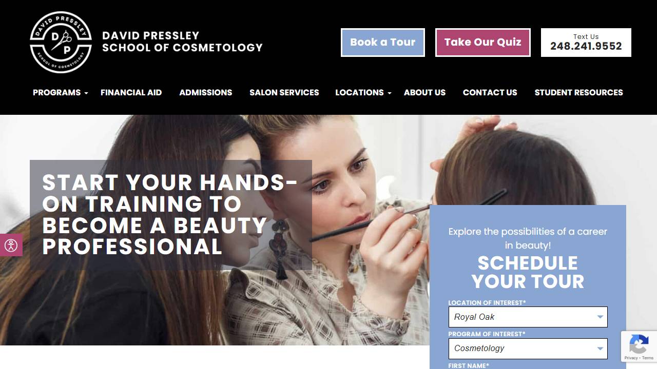Click the hero headline text banner
The width and height of the screenshot is (657, 369).
pos(171,215)
